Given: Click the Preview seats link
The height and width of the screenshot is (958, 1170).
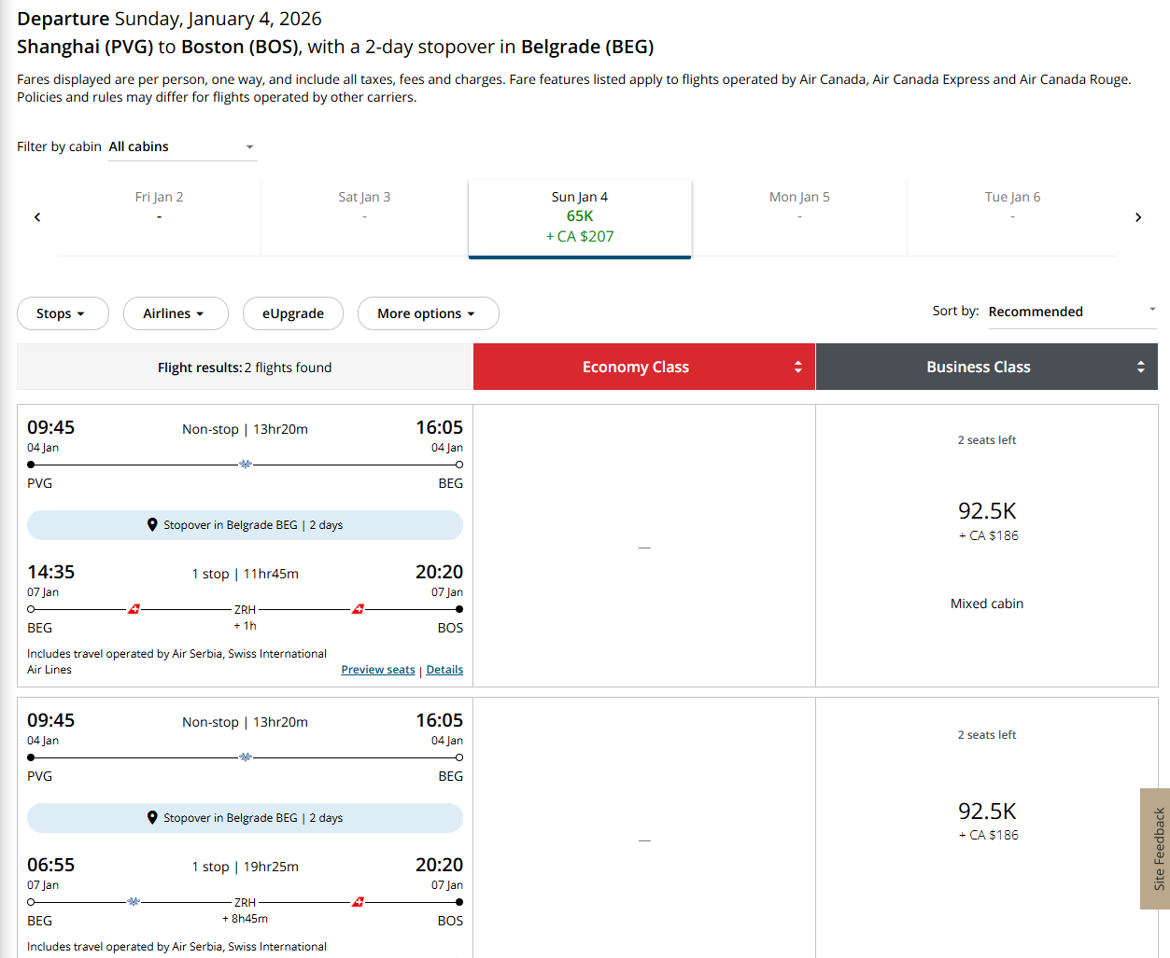Looking at the screenshot, I should [378, 670].
